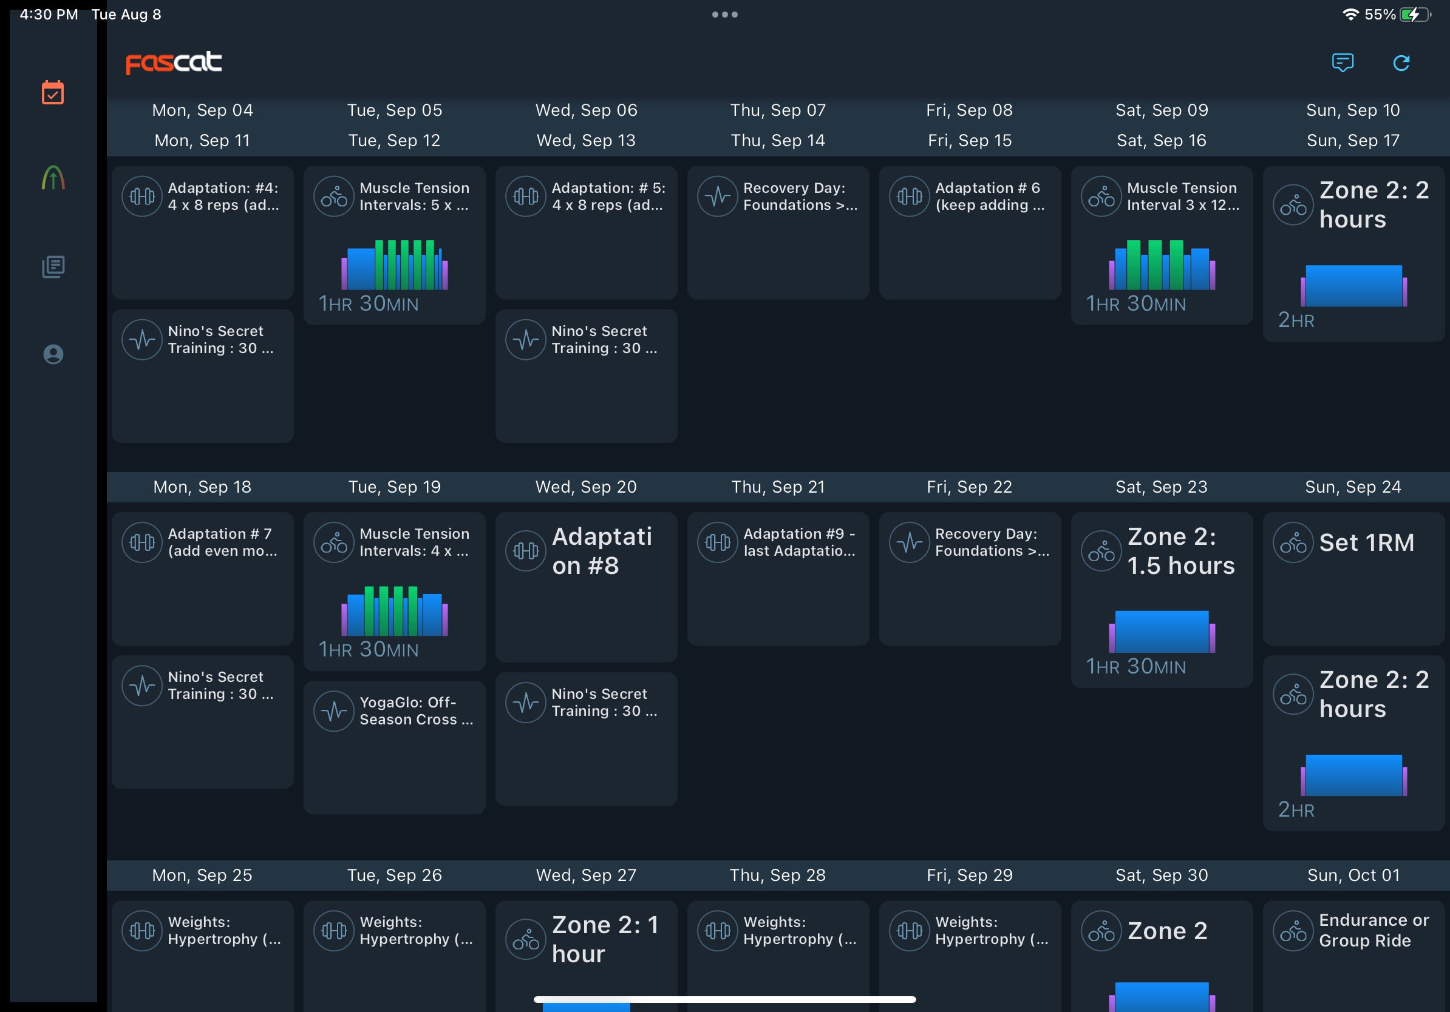This screenshot has height=1012, width=1450.
Task: Open the green arrow progress icon in sidebar
Action: tap(53, 178)
